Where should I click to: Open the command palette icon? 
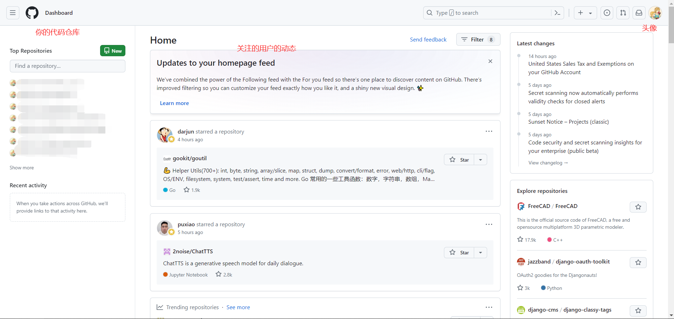557,13
